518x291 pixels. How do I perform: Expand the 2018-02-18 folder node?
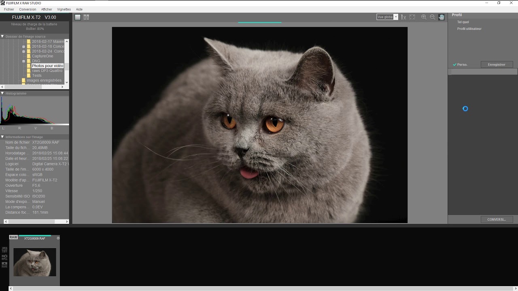click(x=23, y=46)
